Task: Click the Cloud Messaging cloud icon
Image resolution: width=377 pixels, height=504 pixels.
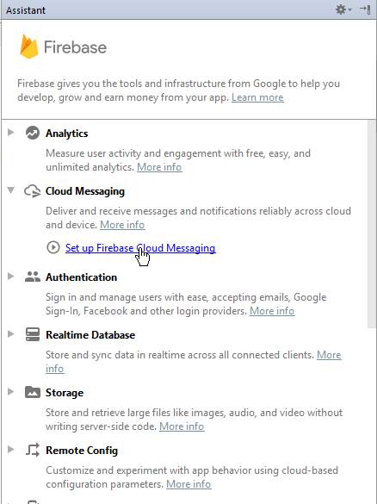Action: [x=33, y=191]
